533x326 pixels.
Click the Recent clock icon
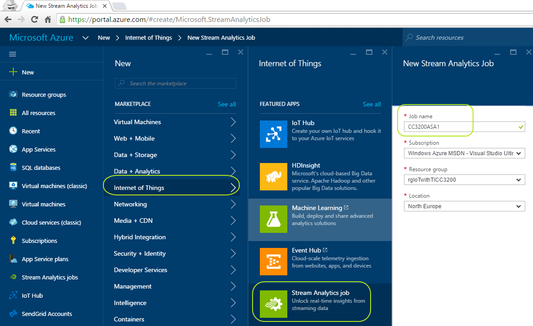pos(13,131)
